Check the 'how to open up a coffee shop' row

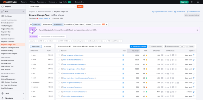pyautogui.click(x=59, y=69)
